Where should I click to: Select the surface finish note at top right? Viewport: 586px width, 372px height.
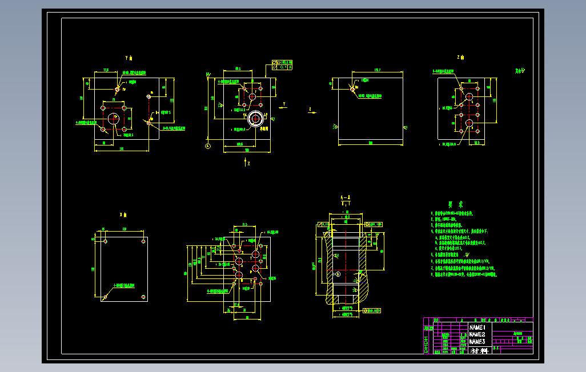point(520,71)
